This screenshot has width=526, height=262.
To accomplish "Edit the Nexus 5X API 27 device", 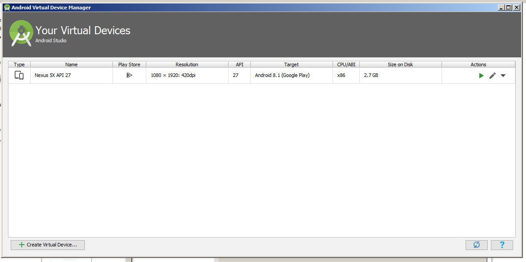I will pyautogui.click(x=493, y=76).
